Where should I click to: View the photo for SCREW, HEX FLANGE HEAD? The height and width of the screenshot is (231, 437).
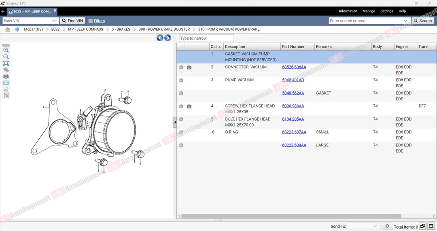coord(189,106)
